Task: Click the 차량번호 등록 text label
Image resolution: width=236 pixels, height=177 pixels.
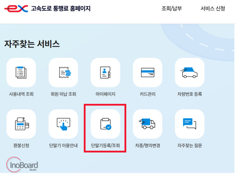Action: tap(190, 94)
